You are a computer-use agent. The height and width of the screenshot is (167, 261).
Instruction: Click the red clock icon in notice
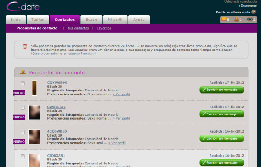[25, 47]
